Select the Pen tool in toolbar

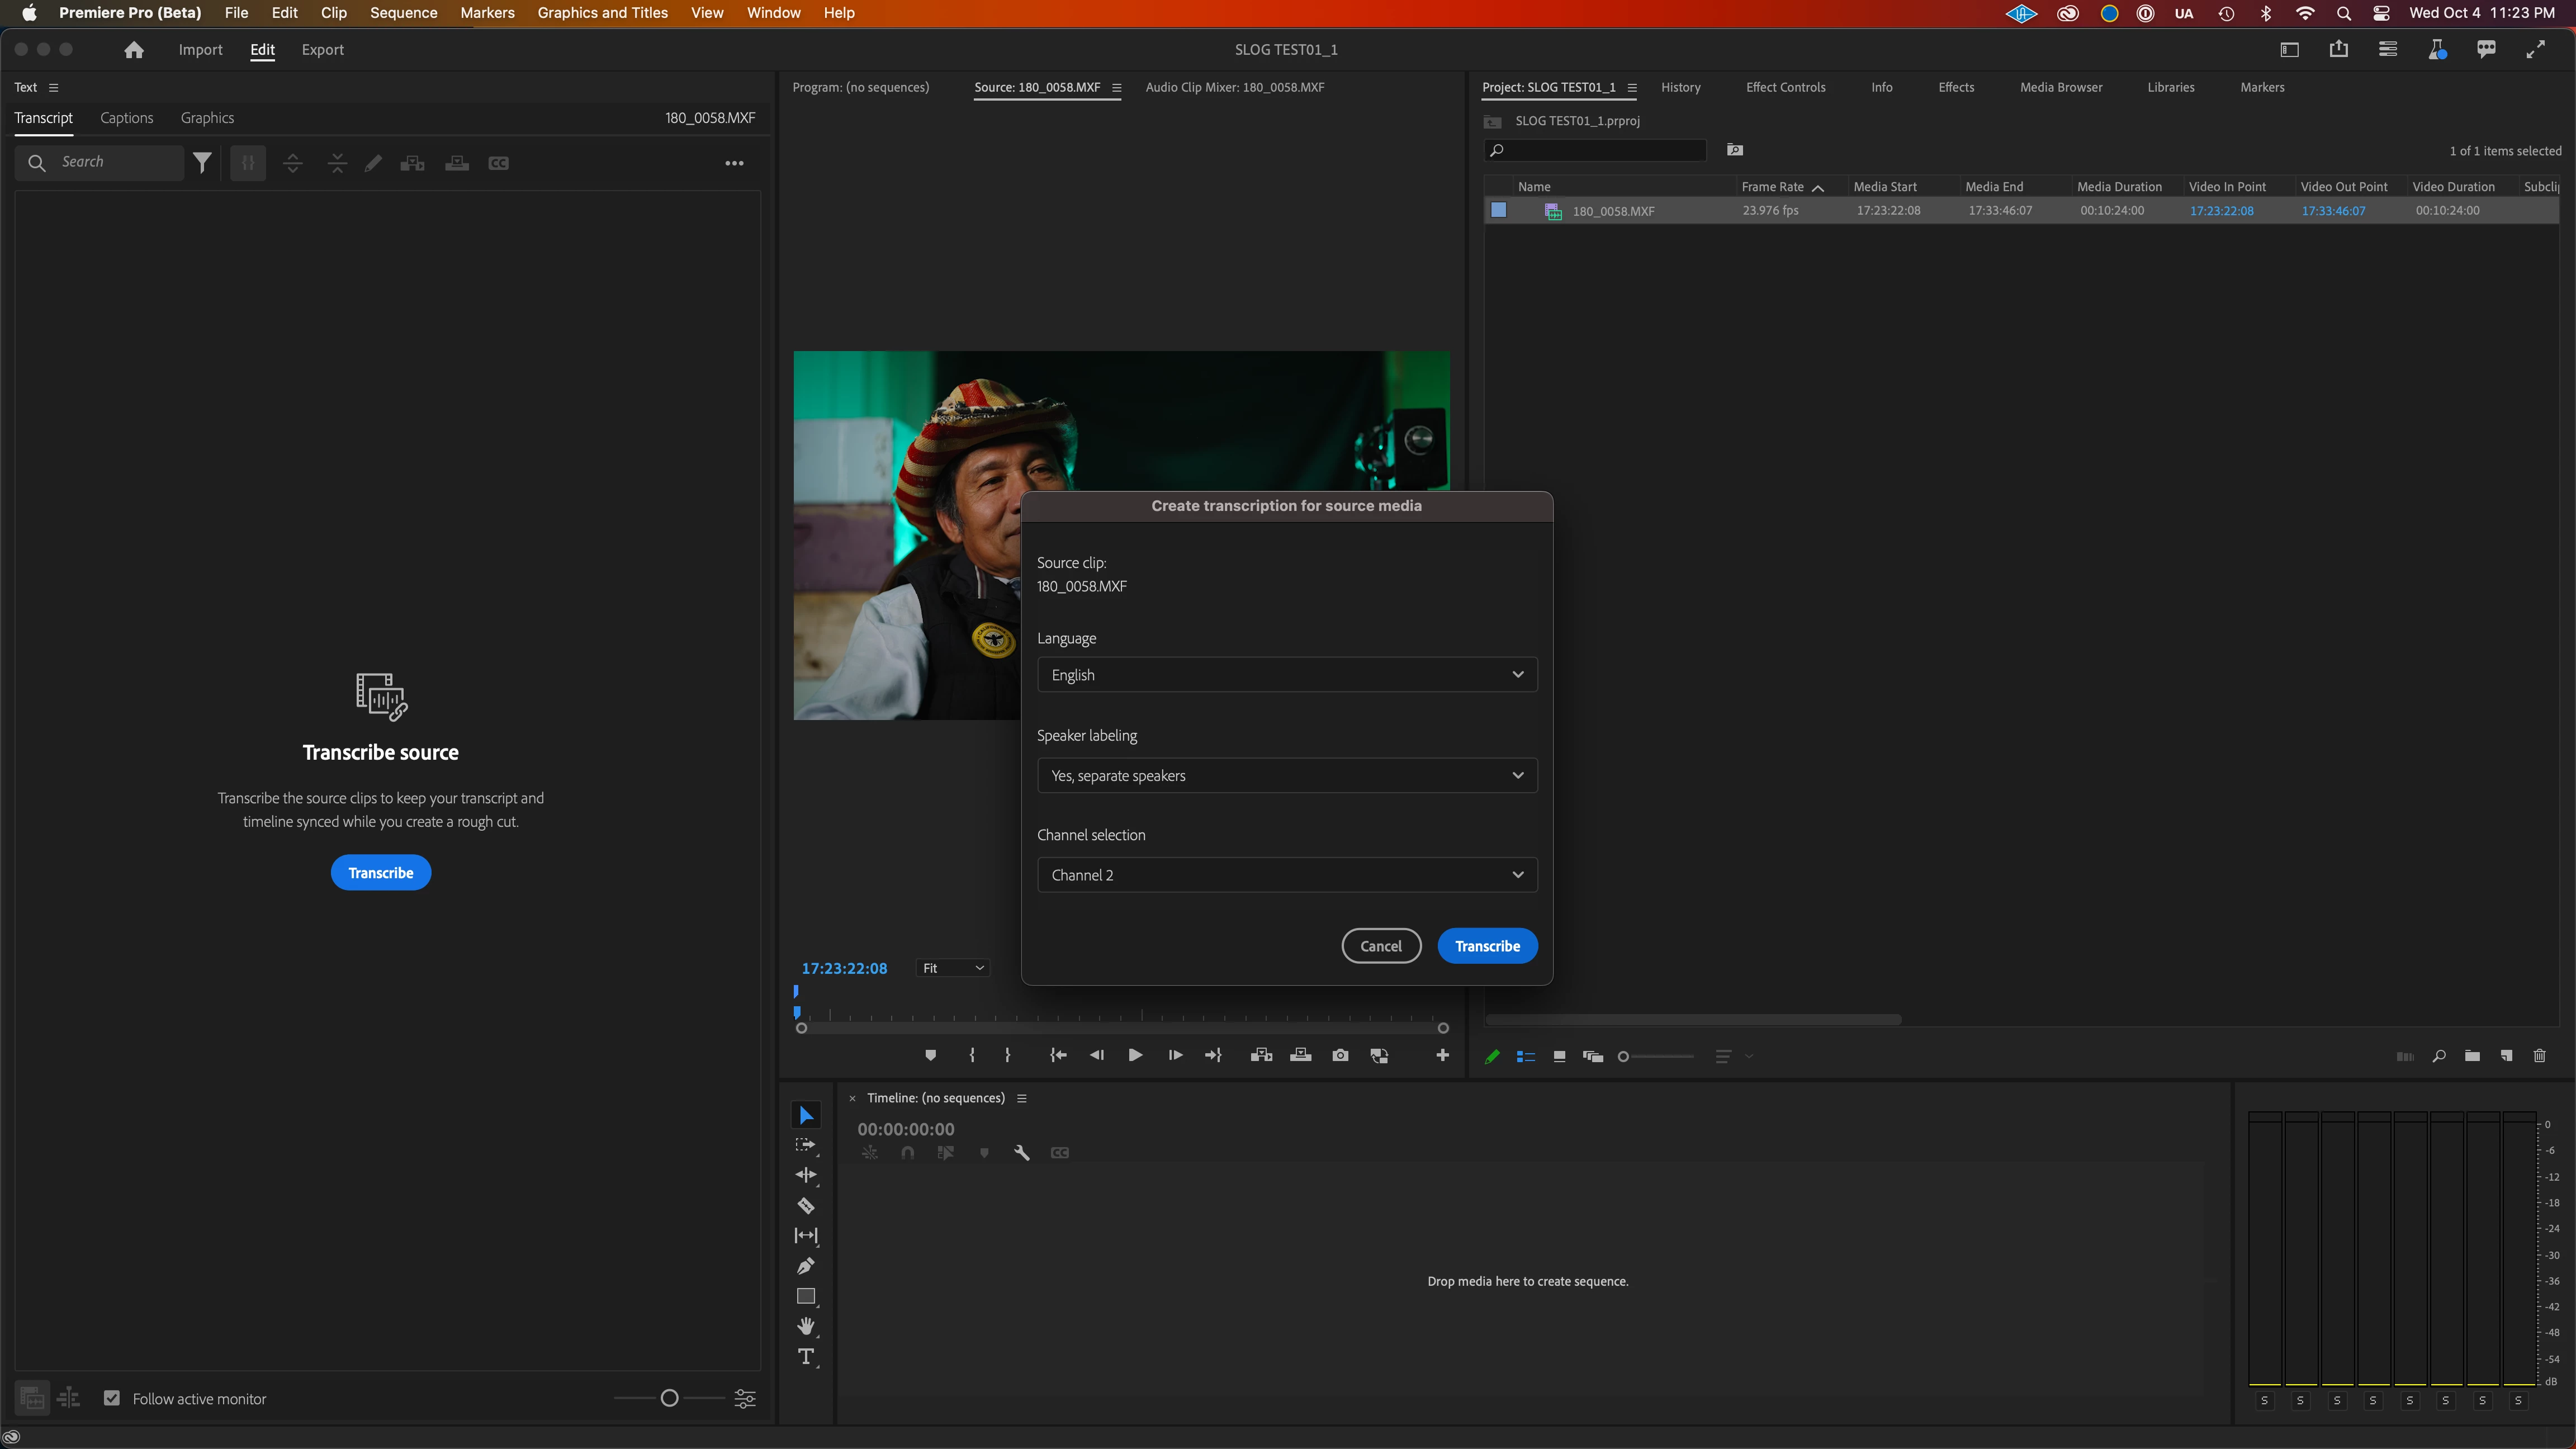pyautogui.click(x=806, y=1266)
